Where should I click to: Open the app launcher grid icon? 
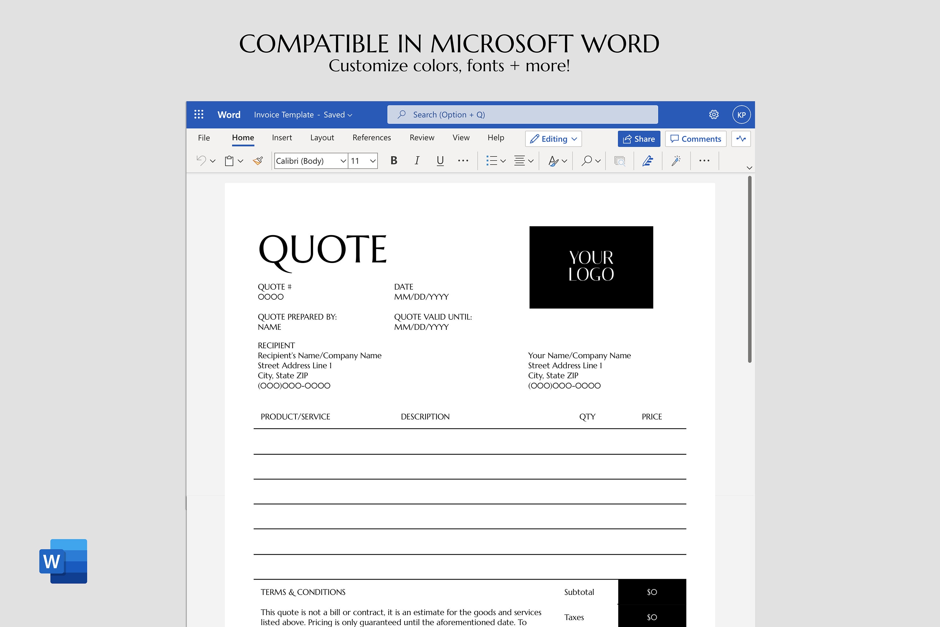pos(199,115)
